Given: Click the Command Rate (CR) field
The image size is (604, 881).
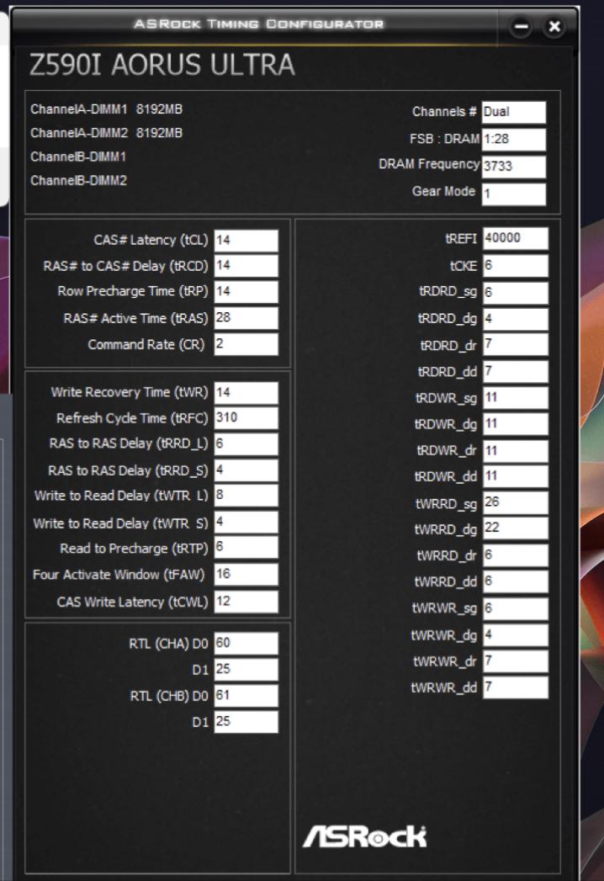Looking at the screenshot, I should (246, 344).
